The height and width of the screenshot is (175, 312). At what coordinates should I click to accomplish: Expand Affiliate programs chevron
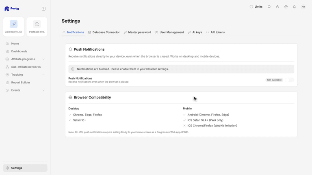coord(43,59)
